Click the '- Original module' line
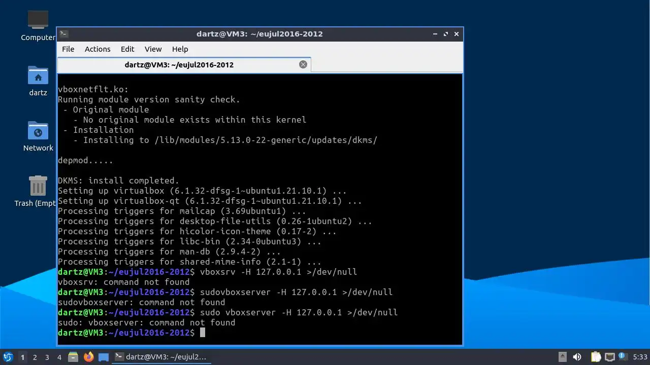 (x=106, y=109)
